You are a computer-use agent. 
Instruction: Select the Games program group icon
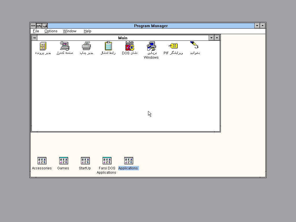tap(64, 161)
